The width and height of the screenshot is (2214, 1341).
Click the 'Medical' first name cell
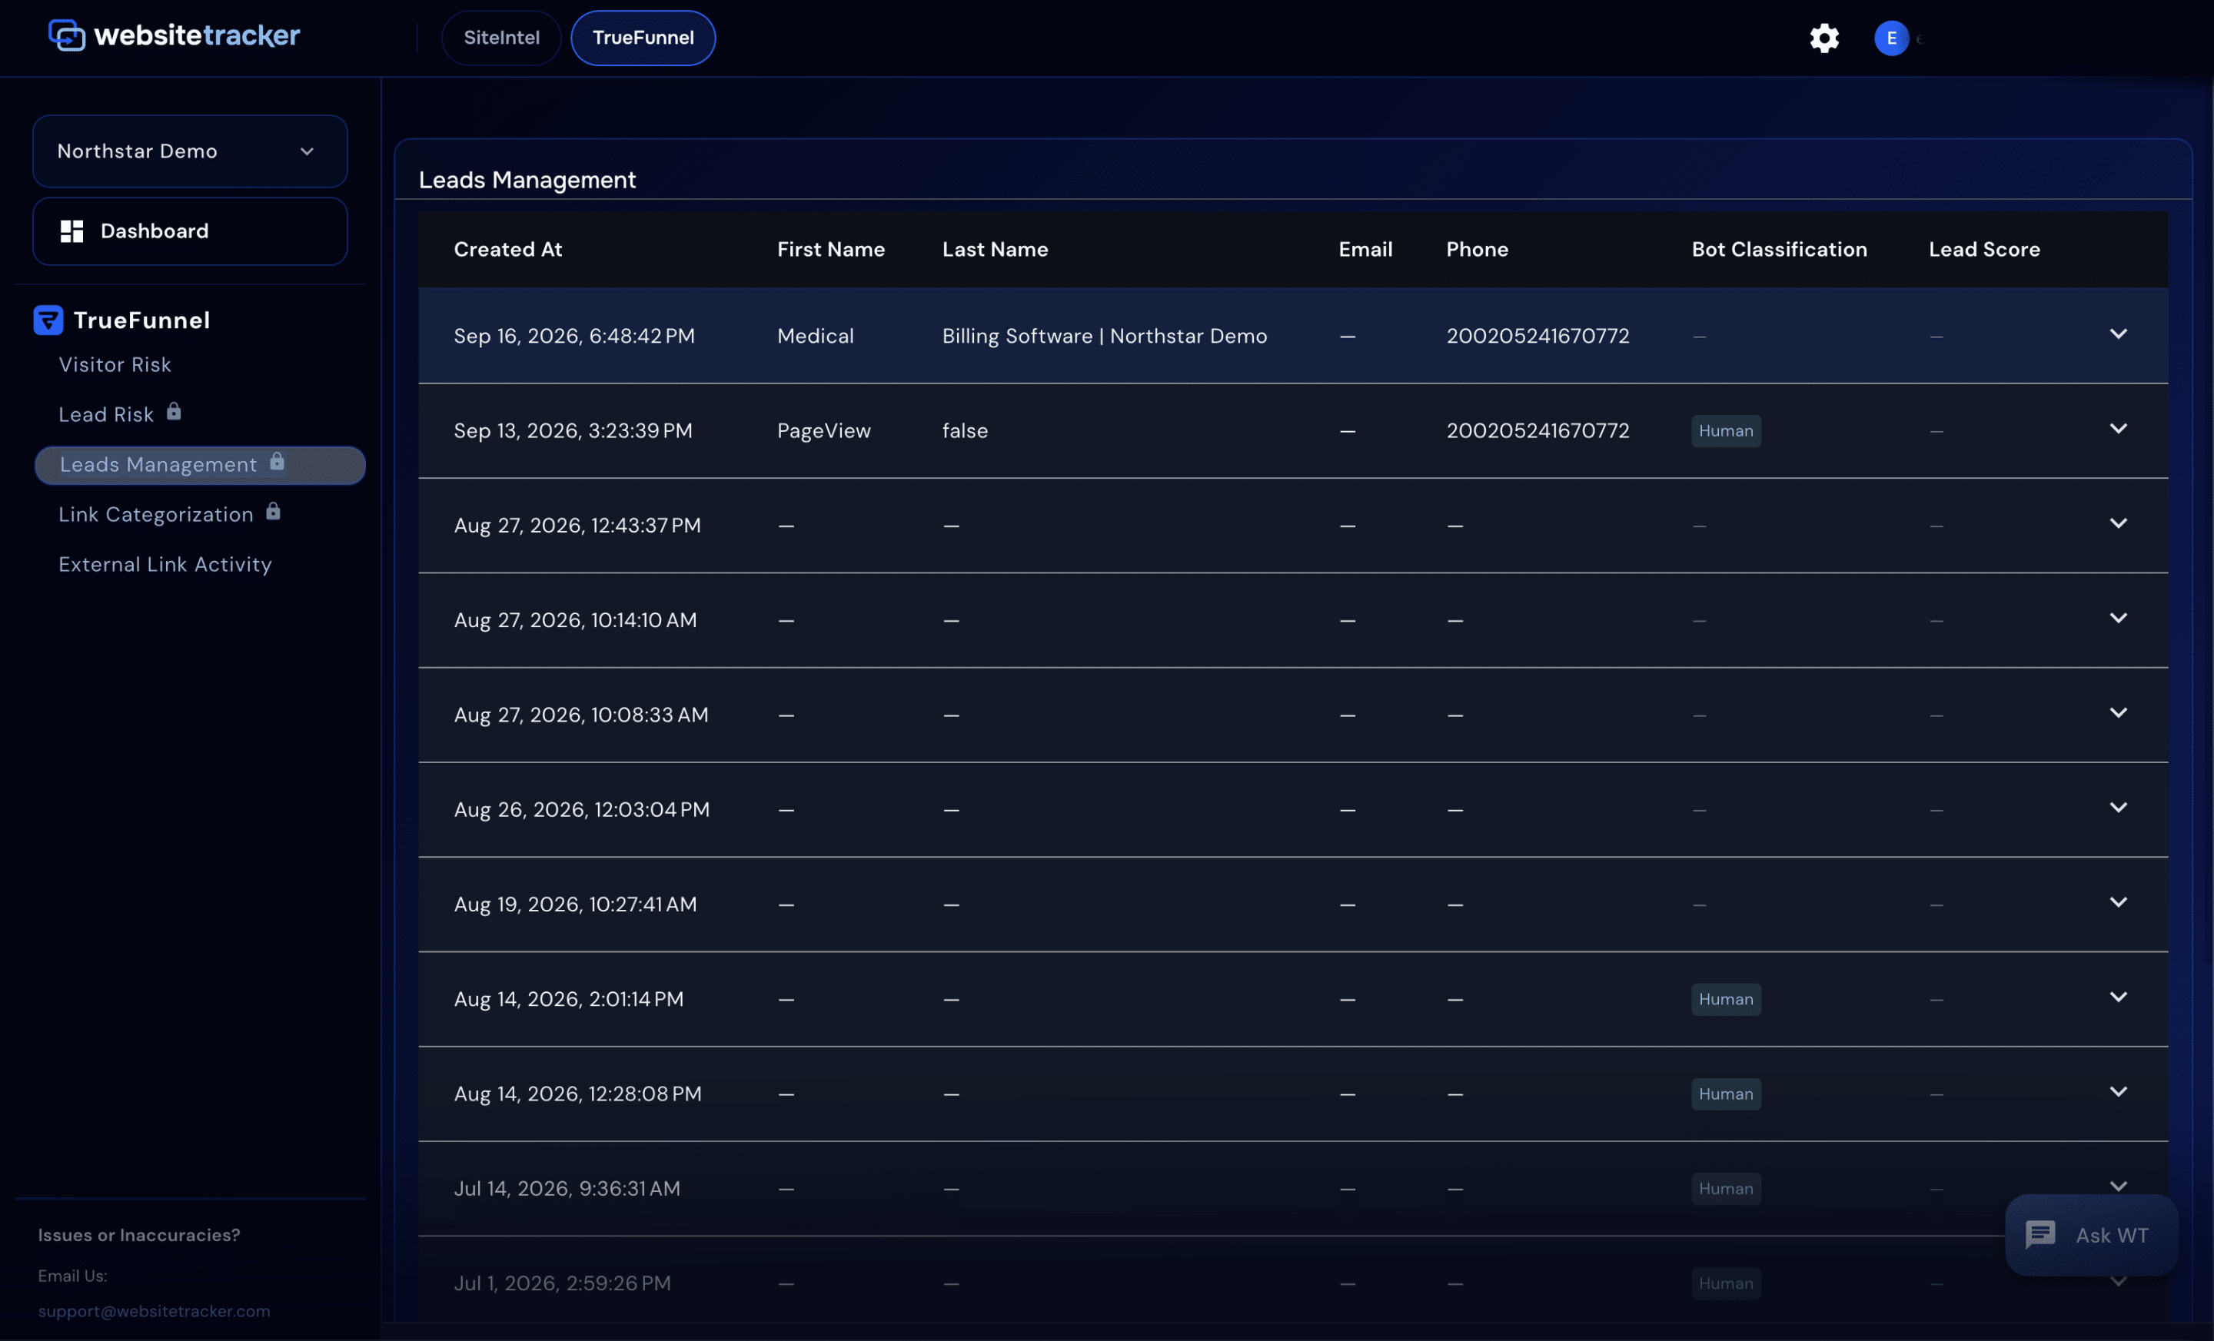click(x=815, y=336)
